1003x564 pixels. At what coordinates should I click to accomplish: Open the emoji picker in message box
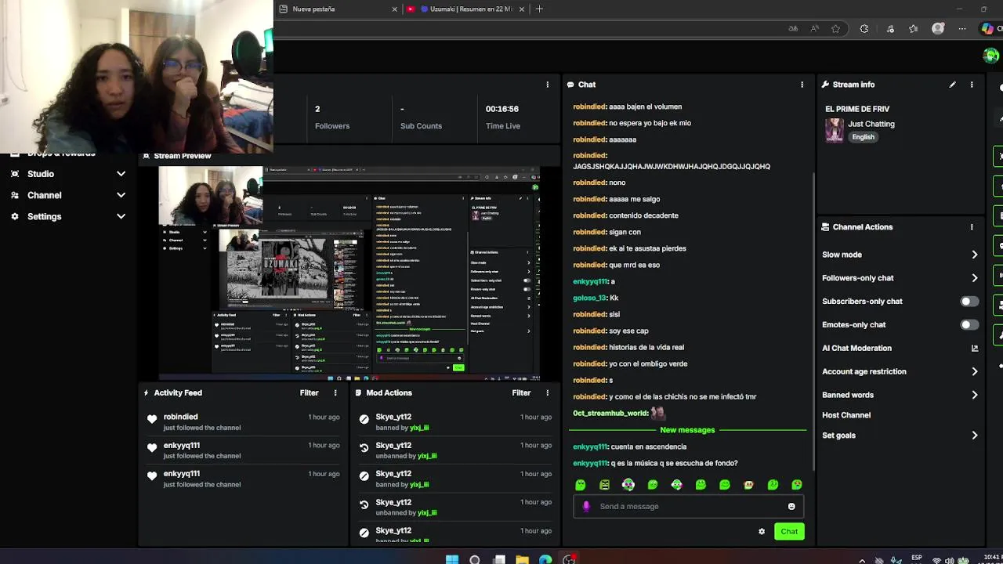point(791,506)
